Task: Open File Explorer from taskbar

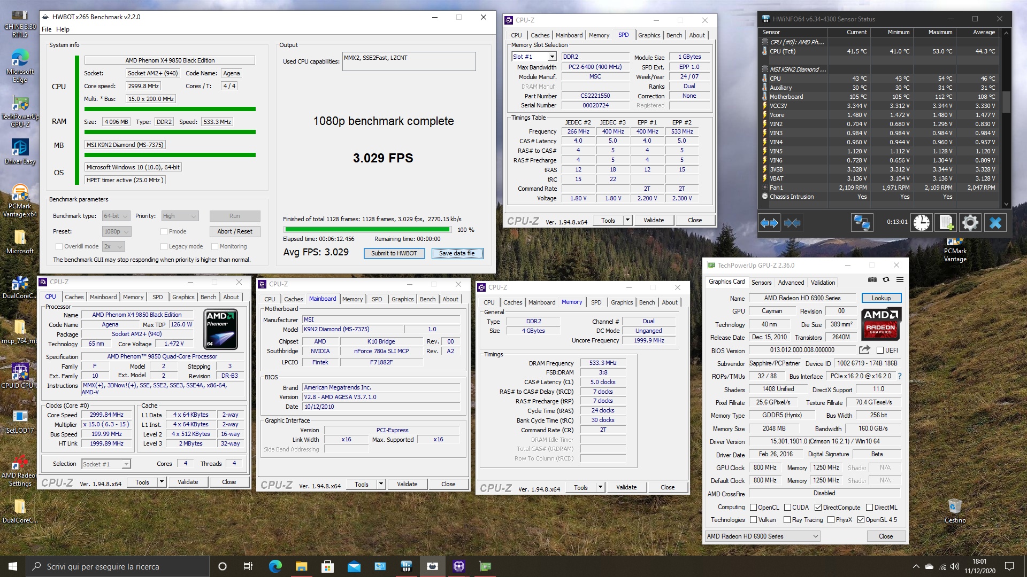Action: coord(301,566)
